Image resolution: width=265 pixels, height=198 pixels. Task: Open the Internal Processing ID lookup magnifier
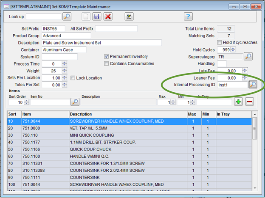[x=253, y=85]
